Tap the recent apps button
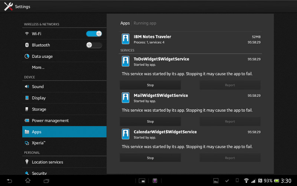The width and height of the screenshot is (297, 186). tap(46, 181)
